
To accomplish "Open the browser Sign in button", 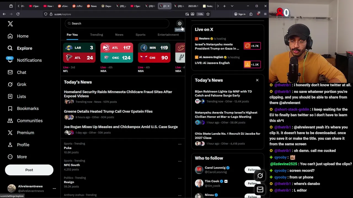I will click(240, 14).
